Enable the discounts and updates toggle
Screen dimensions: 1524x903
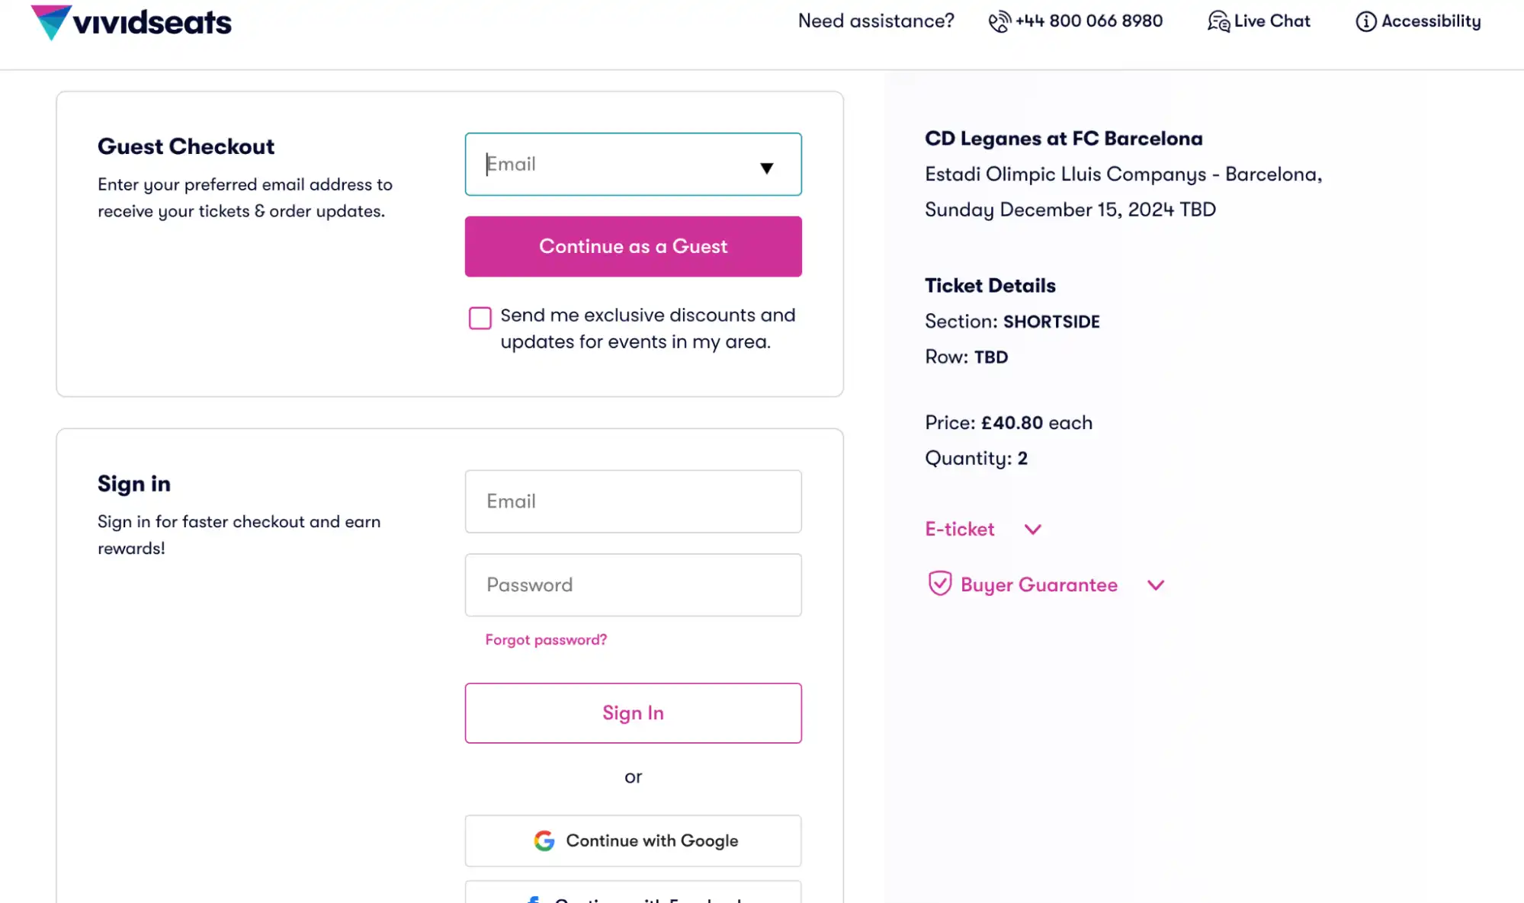tap(480, 319)
